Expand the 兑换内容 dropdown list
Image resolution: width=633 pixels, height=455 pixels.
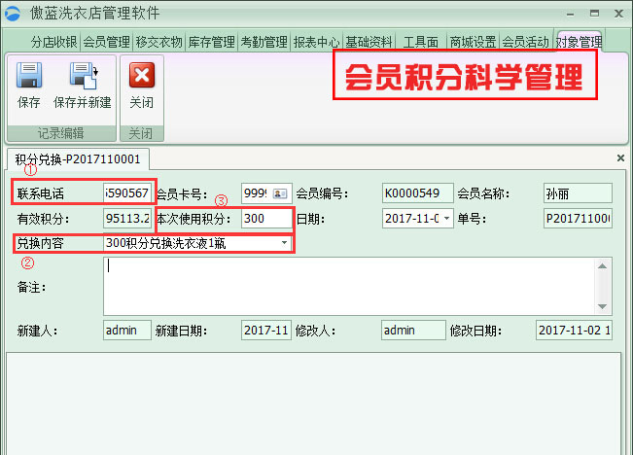284,243
